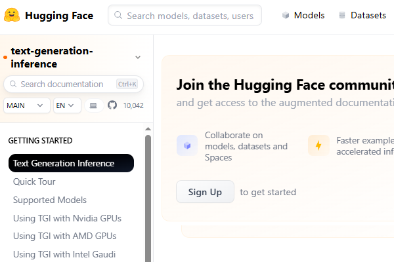Viewport: 394px width, 262px height.
Task: Focus the Search documentation field
Action: pyautogui.click(x=74, y=84)
